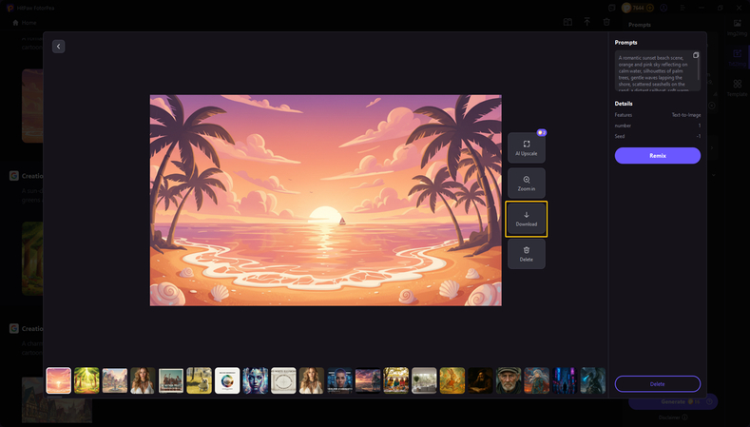Screen dimensions: 750x427
Task: Zoom in on the sunset image
Action: click(526, 183)
